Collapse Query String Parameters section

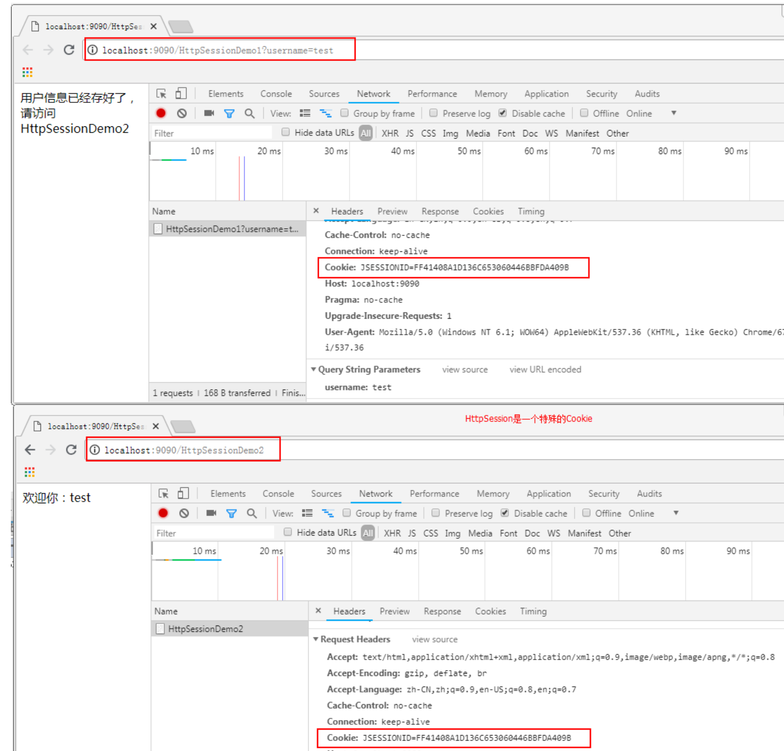313,370
